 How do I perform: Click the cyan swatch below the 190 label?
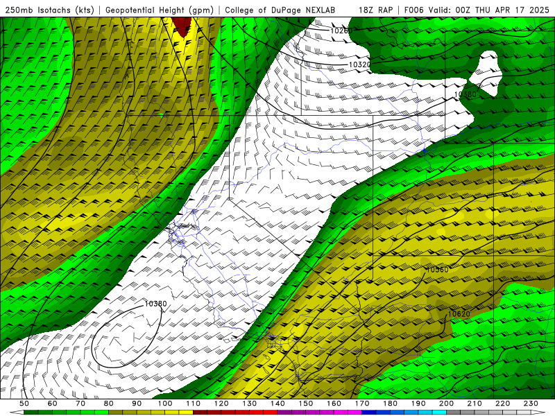pyautogui.click(x=425, y=413)
